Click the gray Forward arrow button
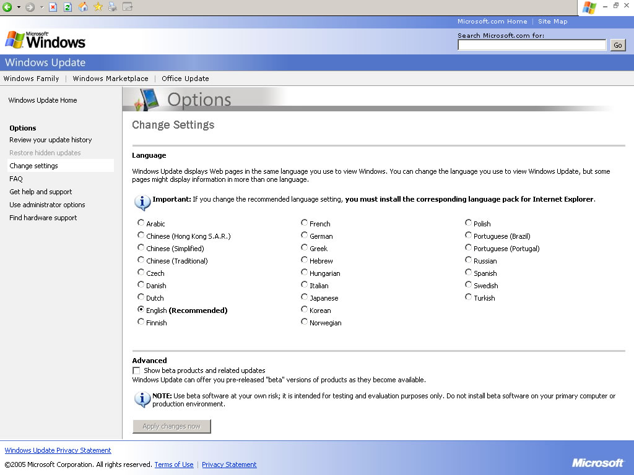The height and width of the screenshot is (475, 634). click(x=30, y=7)
